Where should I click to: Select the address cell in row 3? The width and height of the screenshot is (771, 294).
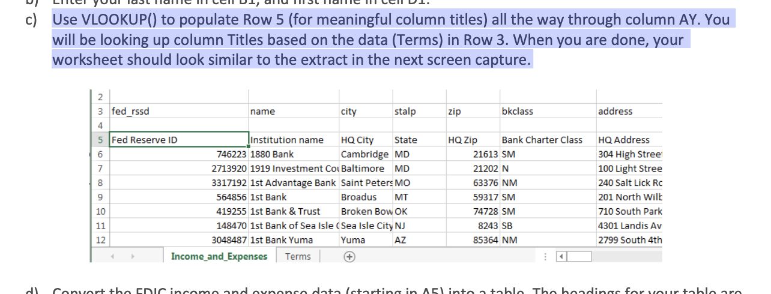pos(630,111)
